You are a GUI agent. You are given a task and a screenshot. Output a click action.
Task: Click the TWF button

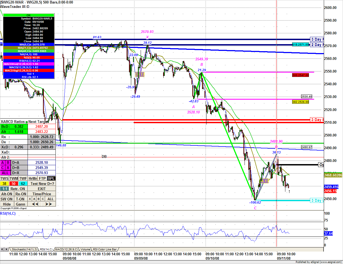(x=23, y=178)
